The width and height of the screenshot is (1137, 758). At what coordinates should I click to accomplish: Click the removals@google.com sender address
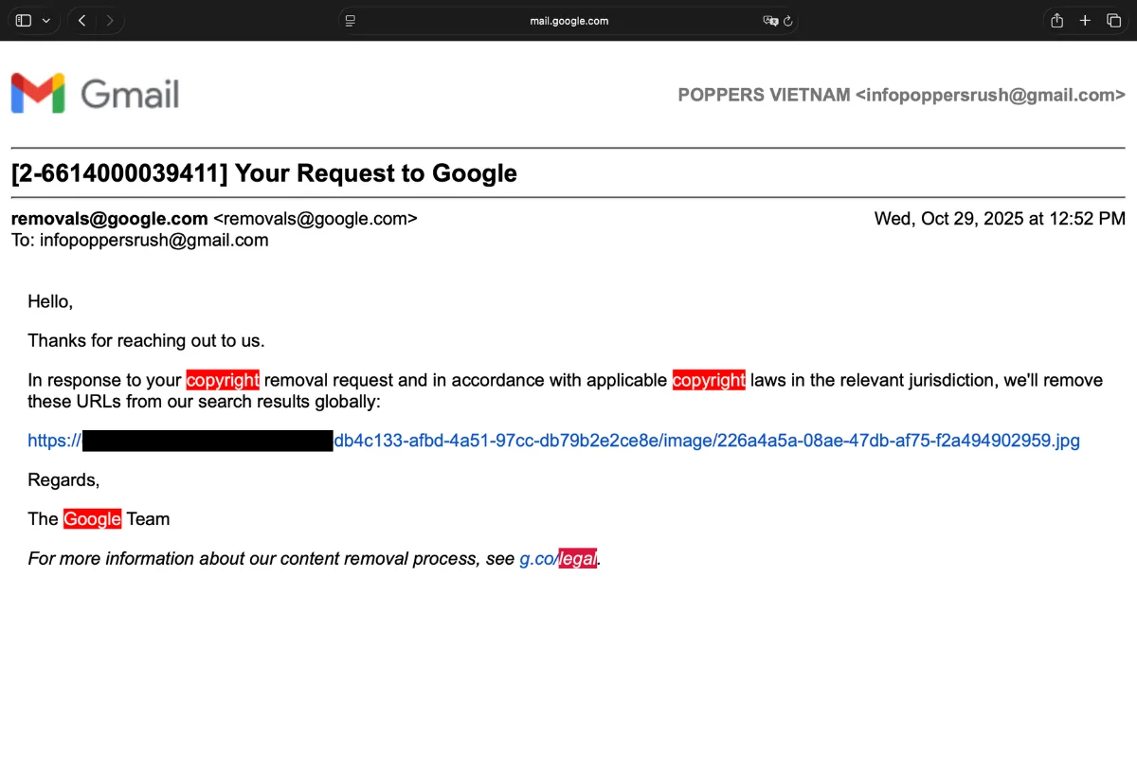pyautogui.click(x=109, y=218)
